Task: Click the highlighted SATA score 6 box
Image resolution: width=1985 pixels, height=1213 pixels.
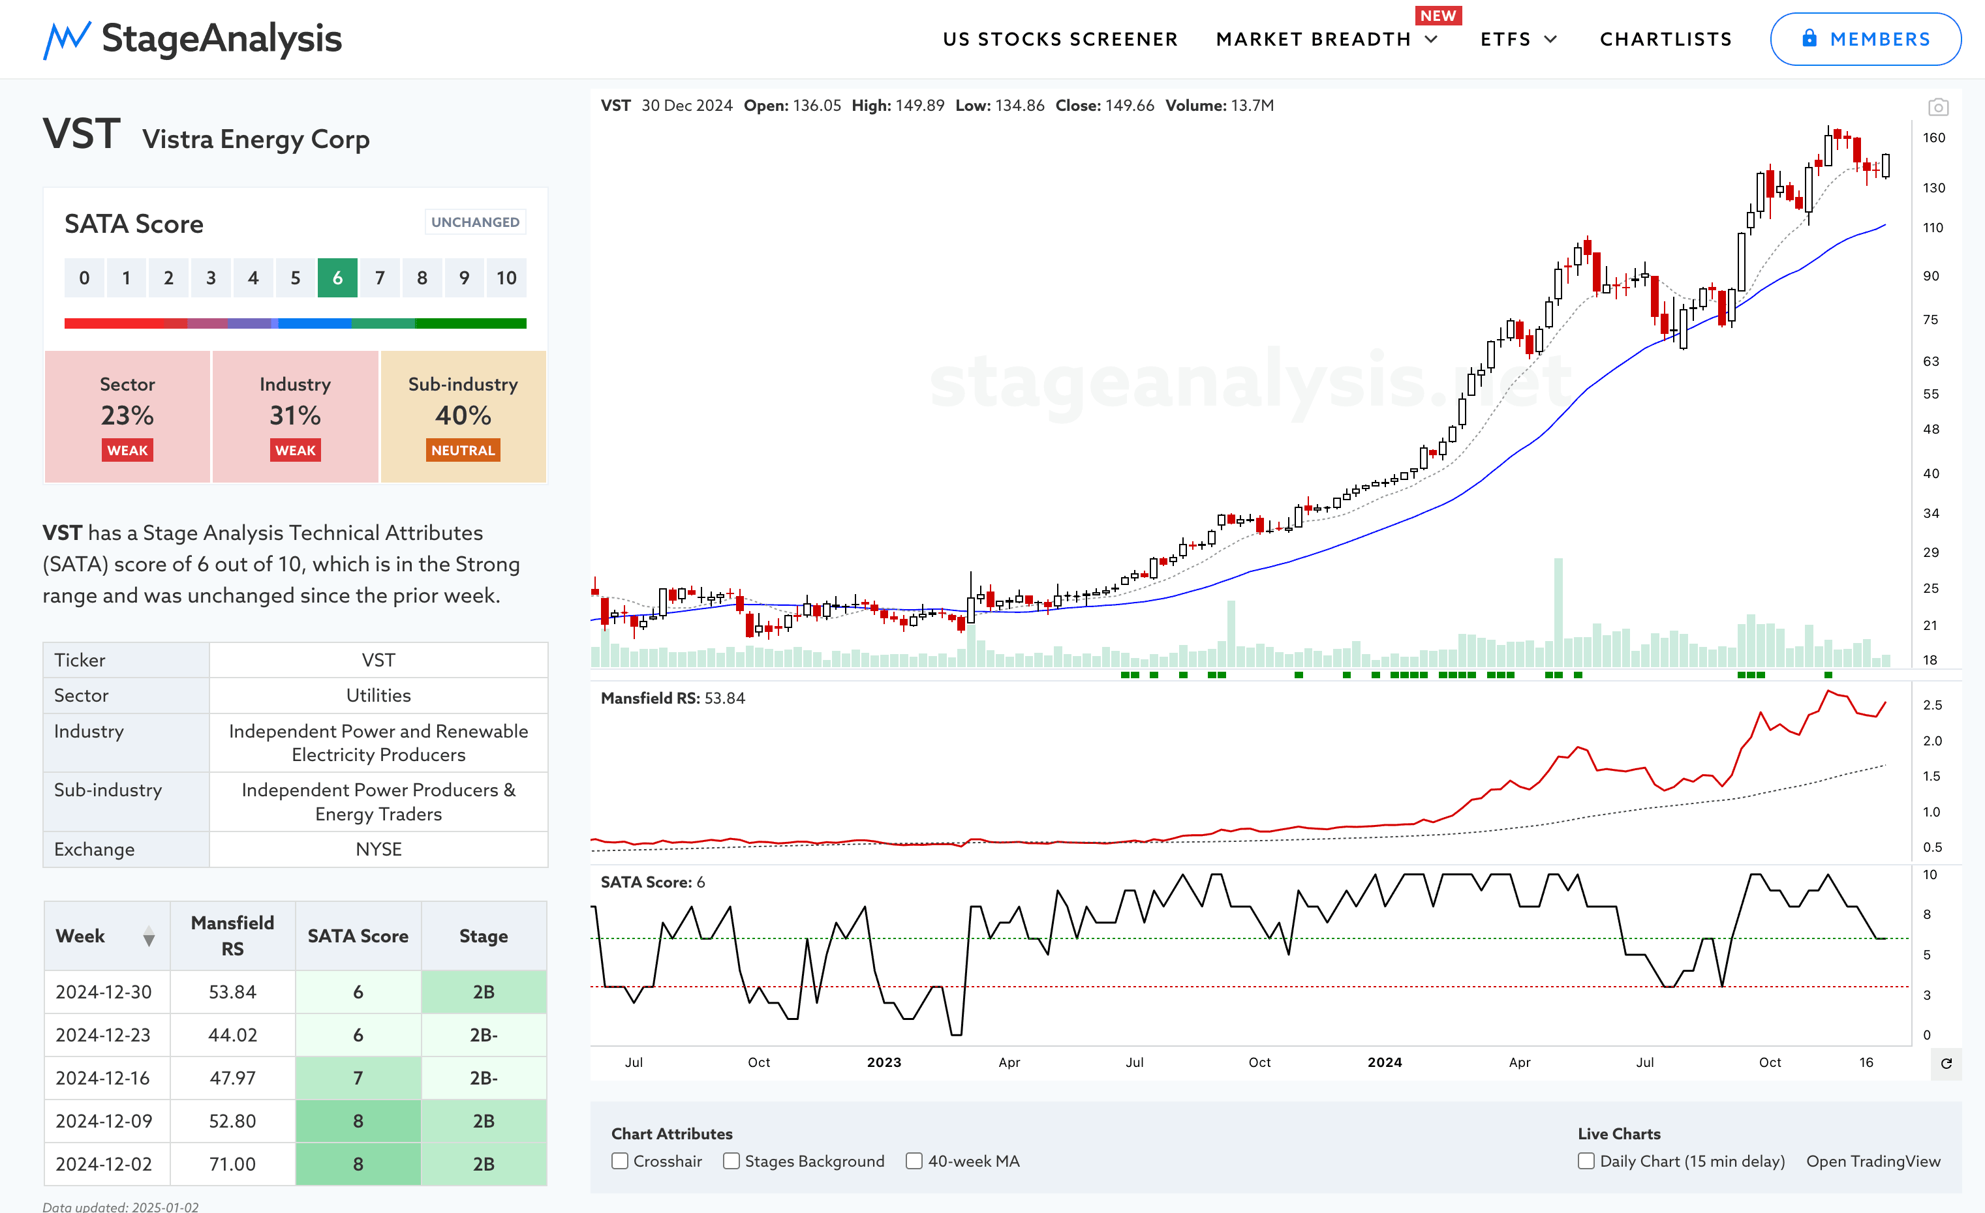Action: pos(337,278)
